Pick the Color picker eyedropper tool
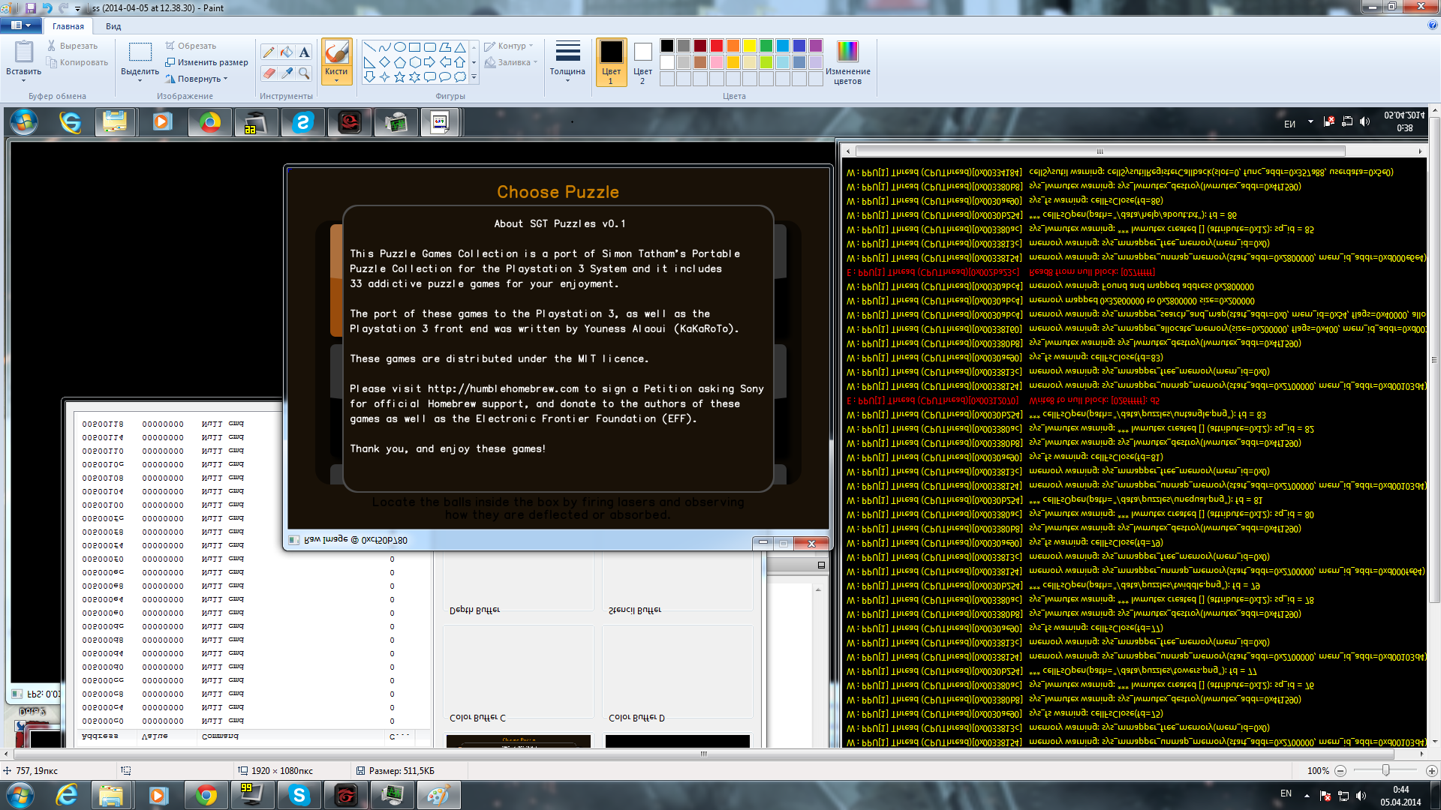The height and width of the screenshot is (810, 1441). point(287,73)
